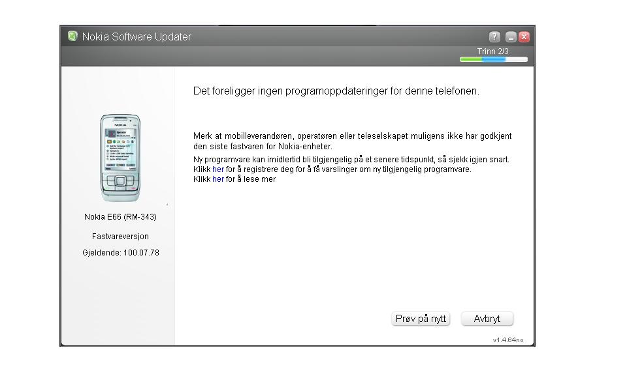Viewport: 627px width, 391px height.
Task: Click the Avbryt button
Action: 487,319
